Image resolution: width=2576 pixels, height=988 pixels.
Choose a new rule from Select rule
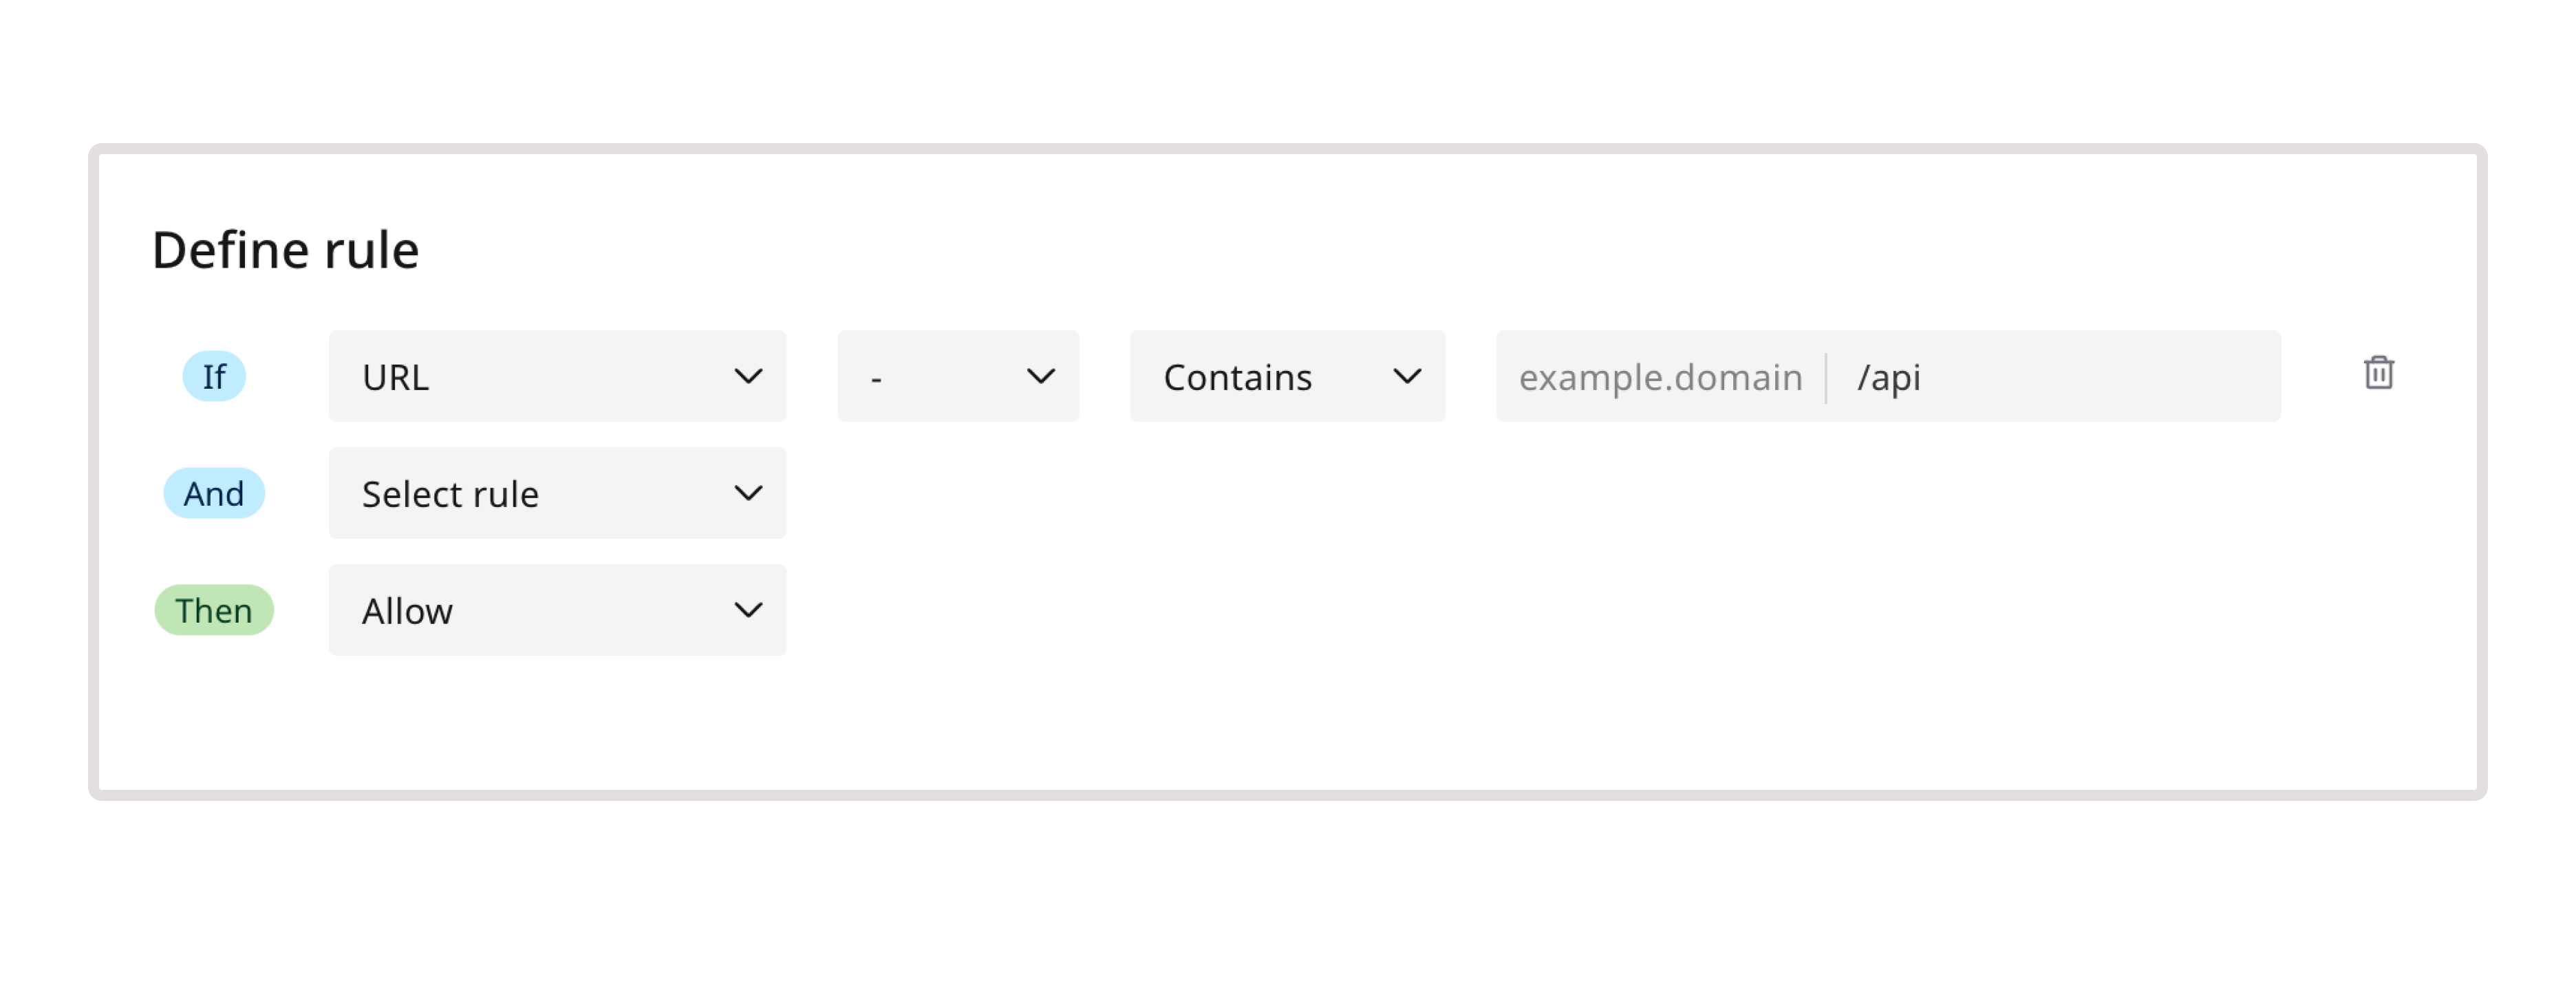[x=556, y=493]
